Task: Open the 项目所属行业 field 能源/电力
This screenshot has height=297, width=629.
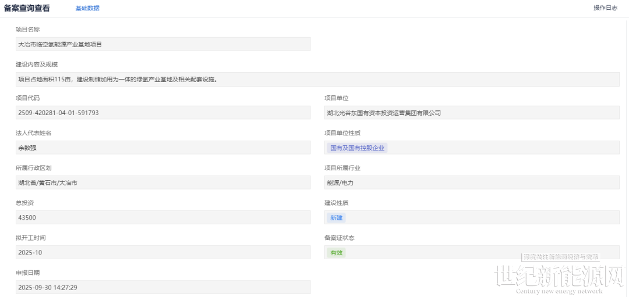Action: [472, 183]
